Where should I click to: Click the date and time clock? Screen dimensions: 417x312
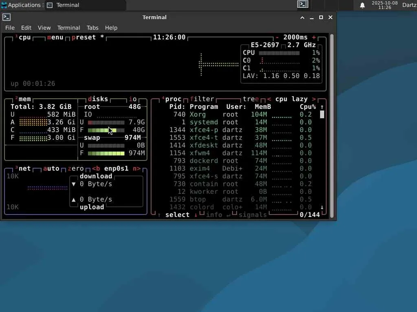coord(384,5)
